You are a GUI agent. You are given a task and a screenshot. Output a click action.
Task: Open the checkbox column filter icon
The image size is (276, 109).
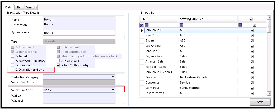240,25
